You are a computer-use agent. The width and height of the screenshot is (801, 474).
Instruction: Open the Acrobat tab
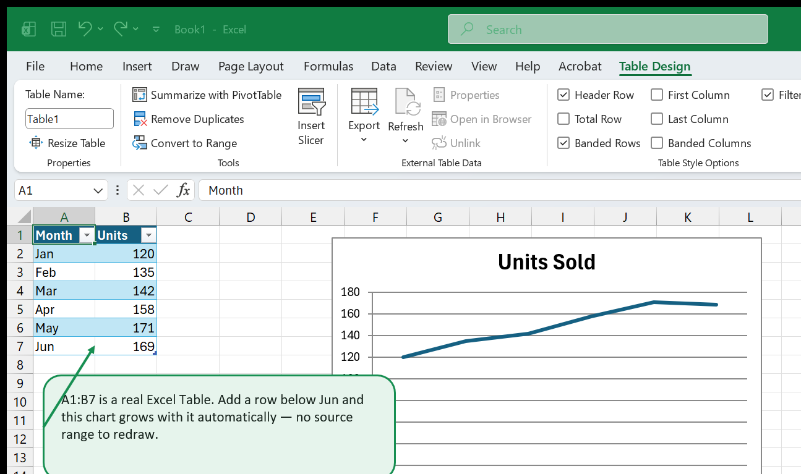click(580, 66)
